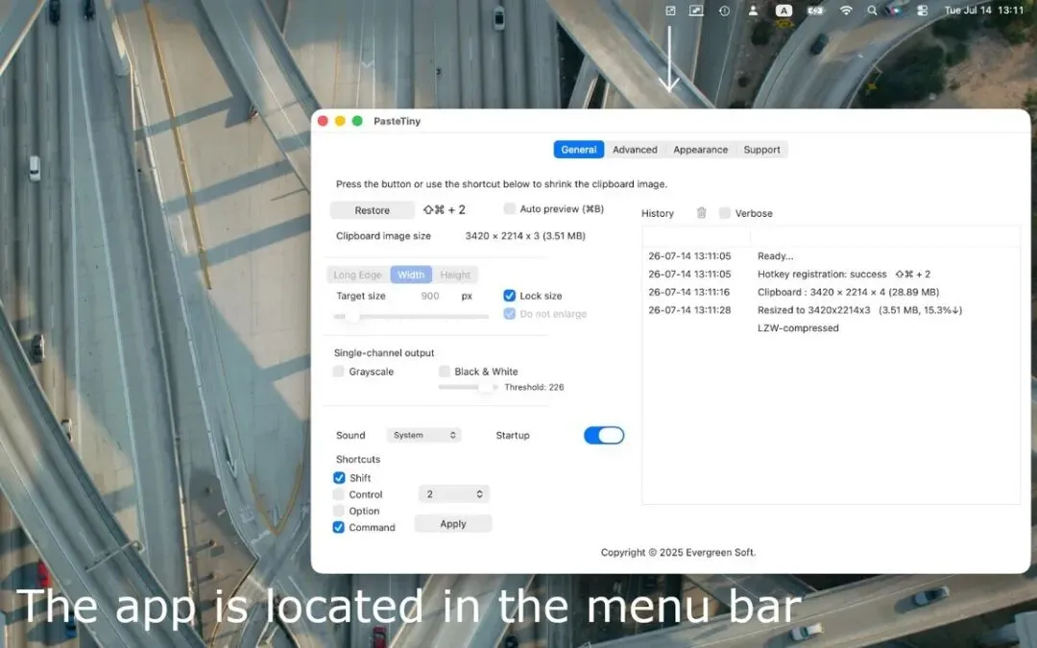Image resolution: width=1037 pixels, height=648 pixels.
Task: Open Spotlight search
Action: 872,11
